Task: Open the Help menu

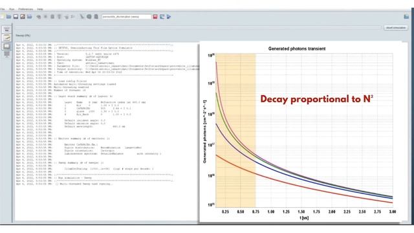Action: pyautogui.click(x=40, y=9)
